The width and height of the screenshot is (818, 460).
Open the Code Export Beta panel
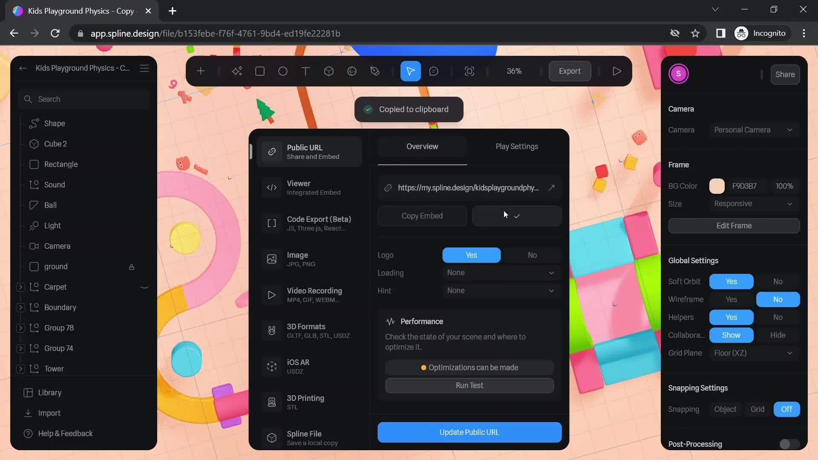[312, 222]
